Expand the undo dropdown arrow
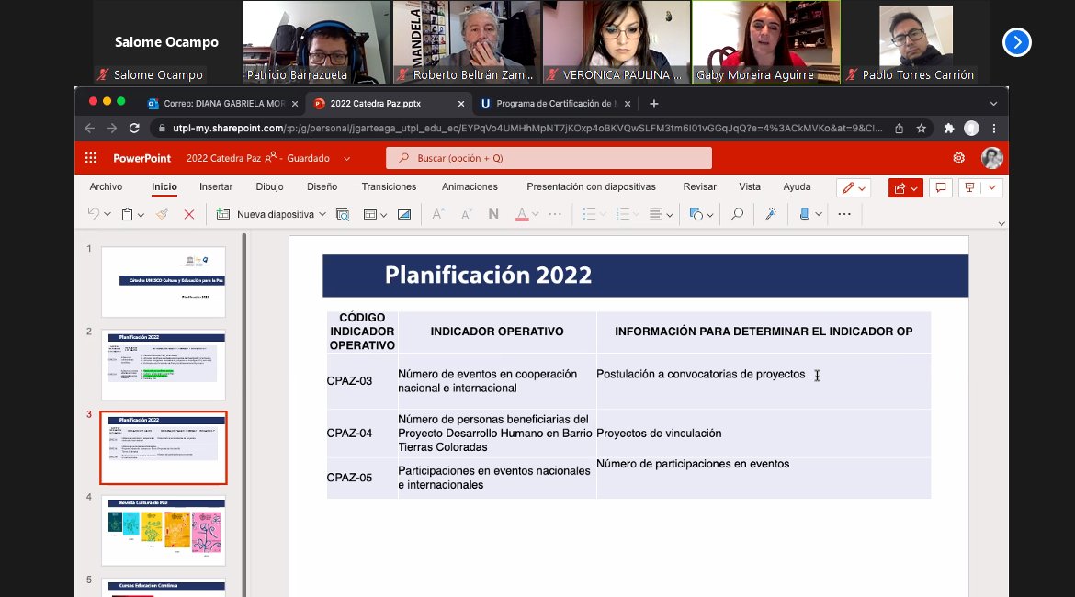This screenshot has width=1075, height=597. click(107, 215)
